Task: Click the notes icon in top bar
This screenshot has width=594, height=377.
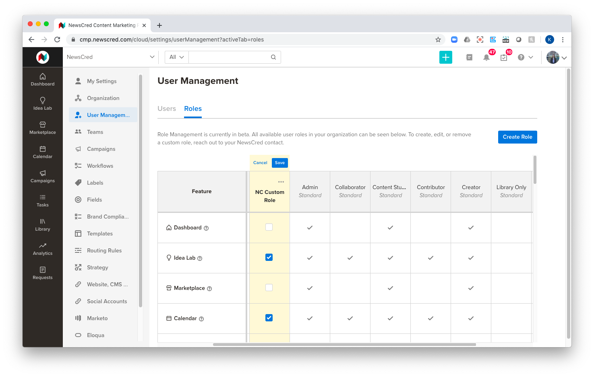Action: click(x=469, y=57)
